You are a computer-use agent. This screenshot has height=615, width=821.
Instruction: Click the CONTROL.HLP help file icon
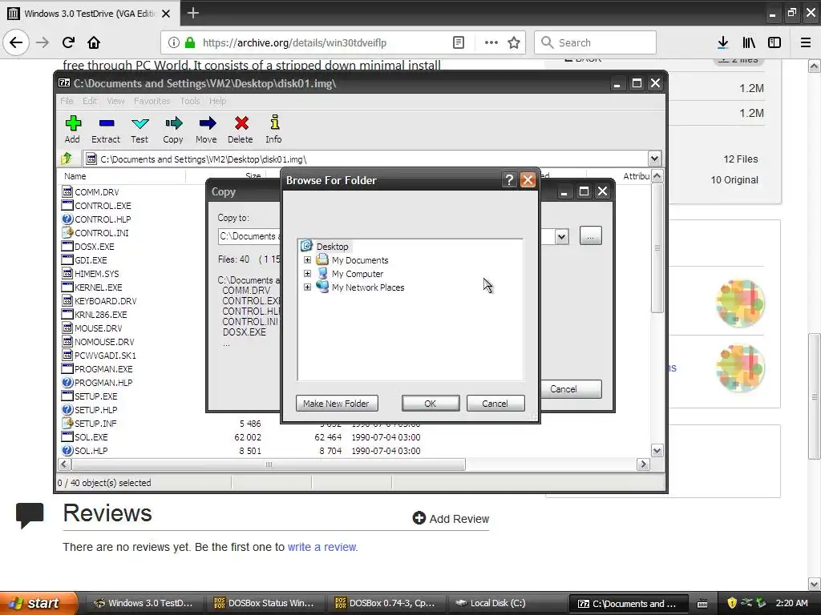[x=67, y=219]
